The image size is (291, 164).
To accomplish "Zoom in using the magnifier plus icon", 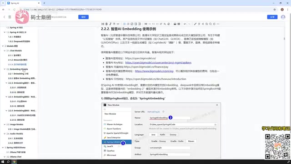I will click(x=206, y=24).
